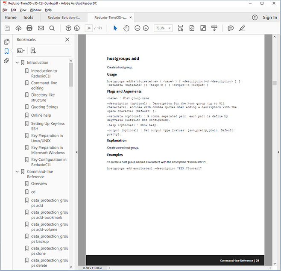Open Help question mark icon
The image size is (281, 271).
point(255,18)
